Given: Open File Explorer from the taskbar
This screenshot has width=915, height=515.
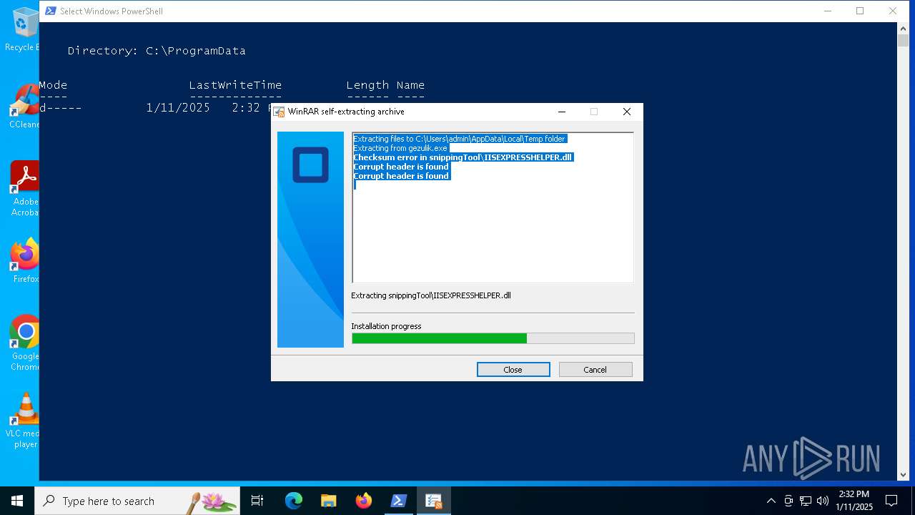Looking at the screenshot, I should 329,501.
